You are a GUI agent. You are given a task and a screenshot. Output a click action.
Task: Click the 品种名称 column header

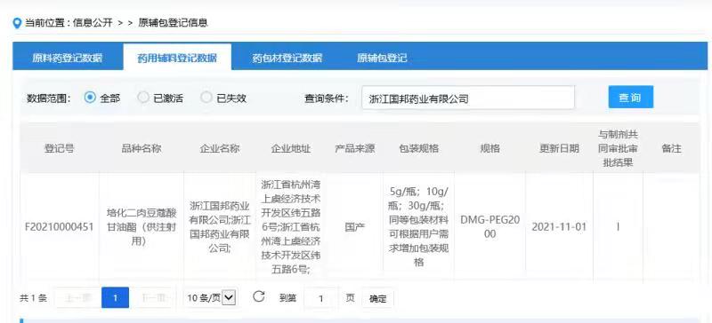(x=142, y=148)
